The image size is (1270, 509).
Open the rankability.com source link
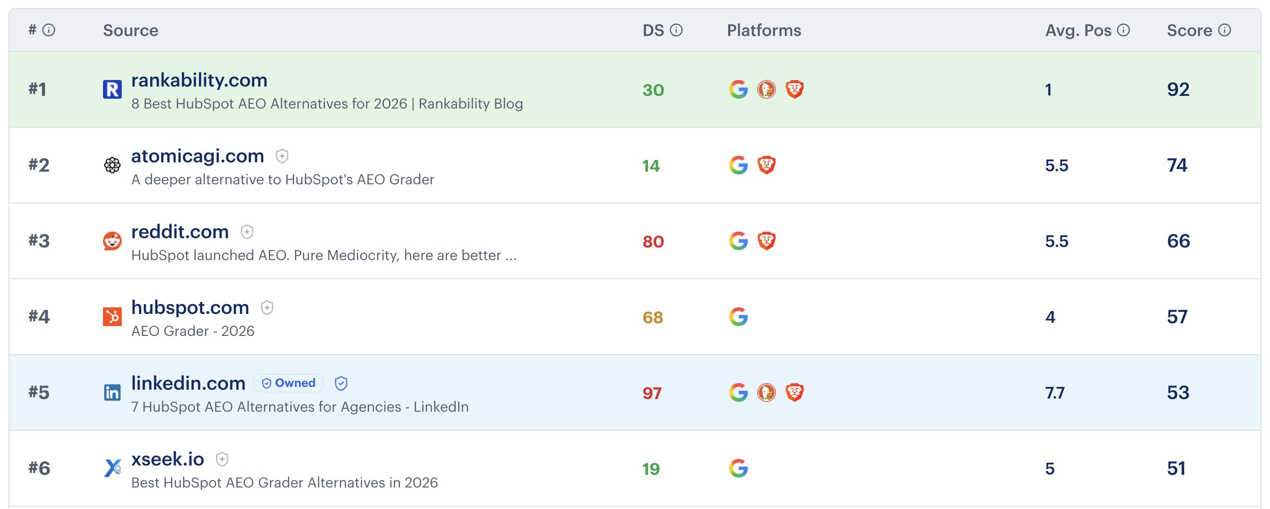[199, 80]
